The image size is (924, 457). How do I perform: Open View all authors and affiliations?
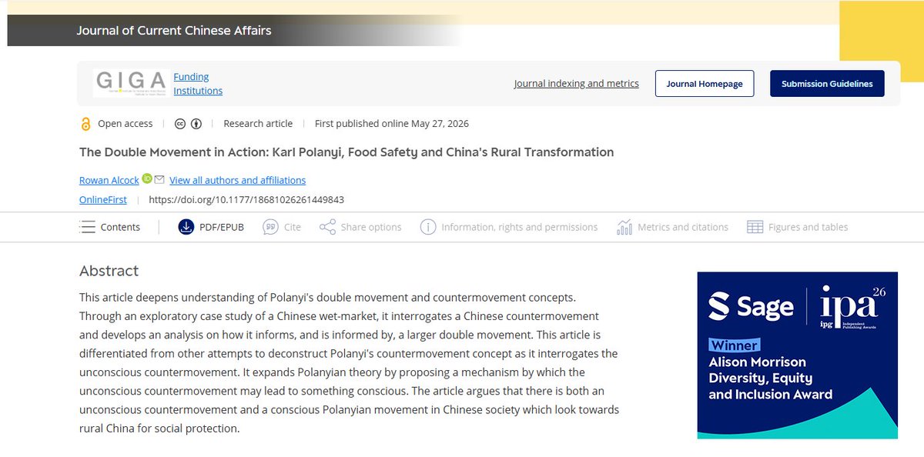coord(237,180)
